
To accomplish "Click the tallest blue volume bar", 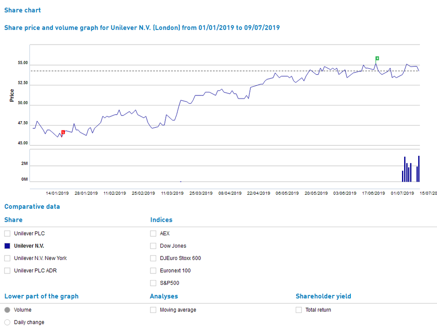I will point(419,168).
